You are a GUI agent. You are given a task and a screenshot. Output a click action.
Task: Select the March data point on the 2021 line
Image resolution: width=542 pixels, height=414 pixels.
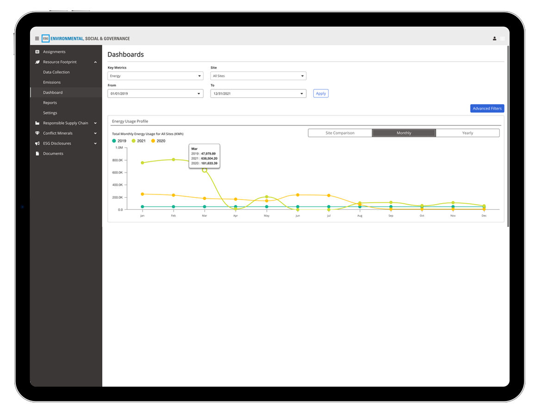[204, 170]
